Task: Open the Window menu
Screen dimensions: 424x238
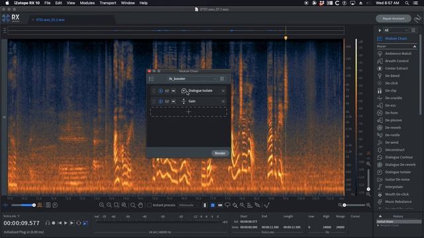Action: click(128, 3)
